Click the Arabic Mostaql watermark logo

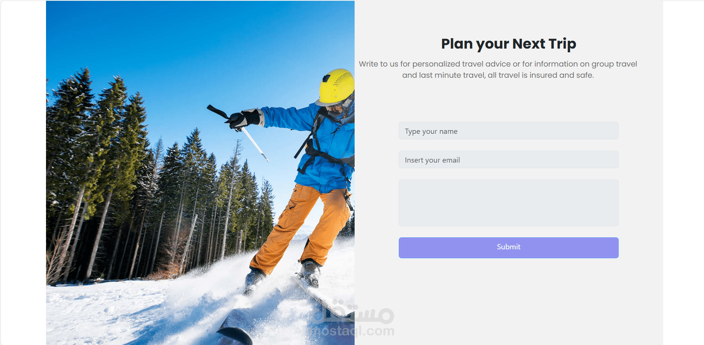click(x=353, y=311)
